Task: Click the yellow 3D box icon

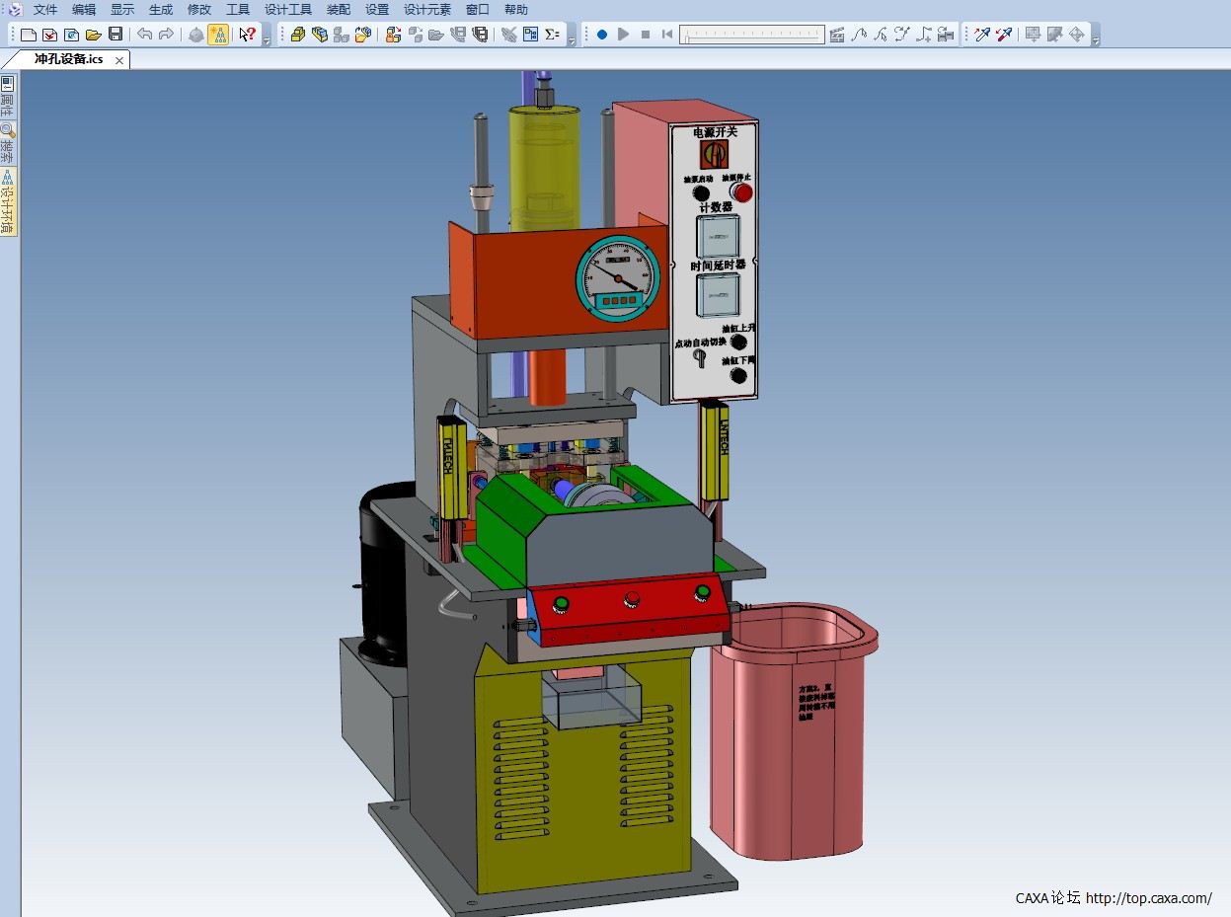Action: tap(297, 35)
